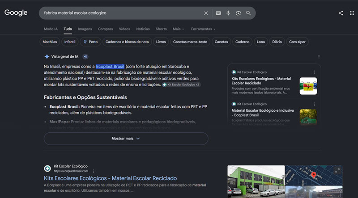
Task: Click the Google logo
Action: pos(16,13)
